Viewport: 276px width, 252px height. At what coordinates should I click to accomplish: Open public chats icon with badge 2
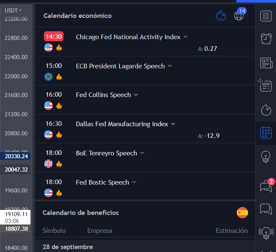[267, 185]
